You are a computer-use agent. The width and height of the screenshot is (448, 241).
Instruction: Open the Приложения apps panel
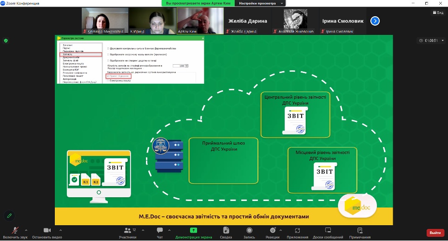click(x=297, y=233)
